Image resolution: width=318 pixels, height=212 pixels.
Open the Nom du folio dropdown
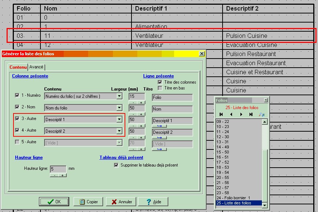(x=119, y=108)
